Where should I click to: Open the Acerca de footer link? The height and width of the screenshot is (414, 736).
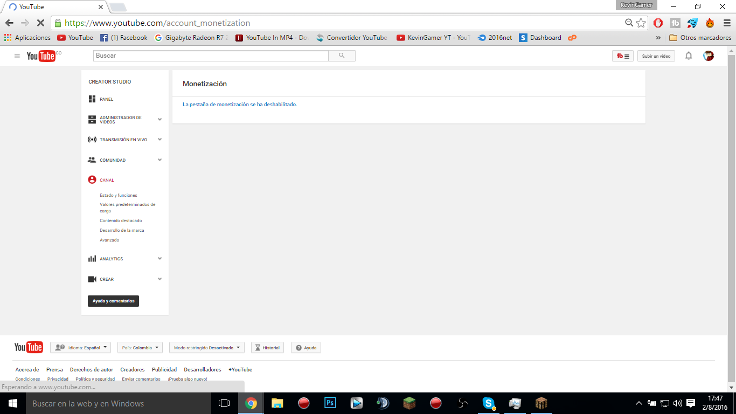point(27,370)
